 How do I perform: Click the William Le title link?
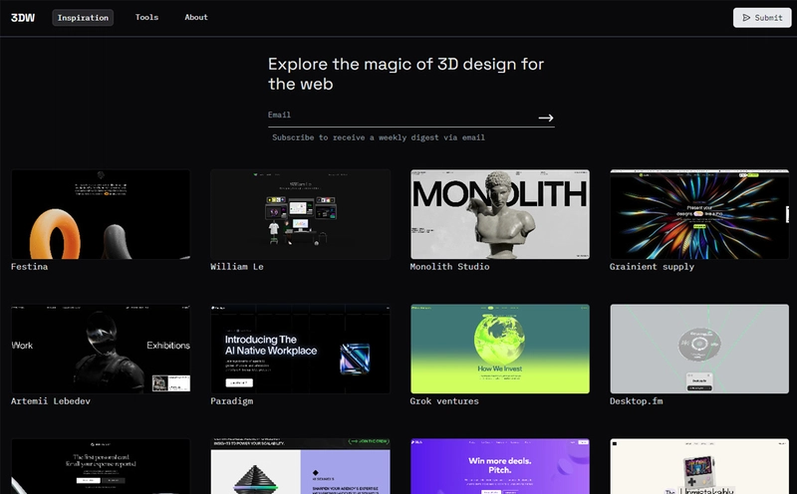click(237, 267)
